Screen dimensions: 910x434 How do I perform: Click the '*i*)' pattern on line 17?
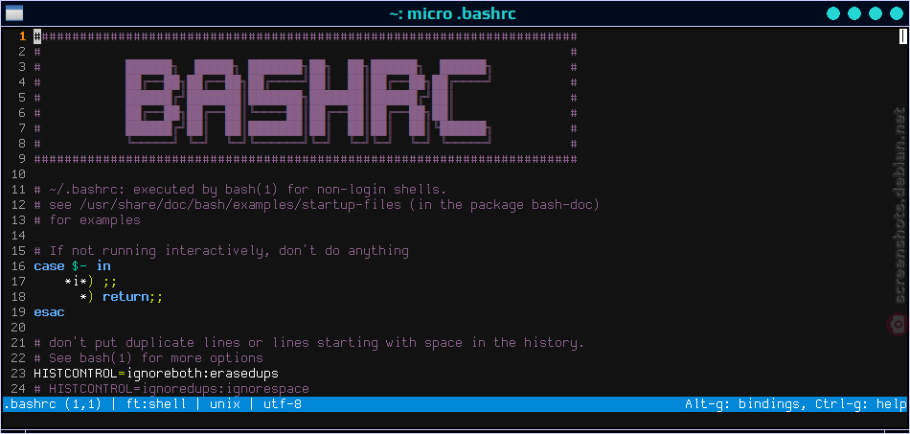(80, 282)
